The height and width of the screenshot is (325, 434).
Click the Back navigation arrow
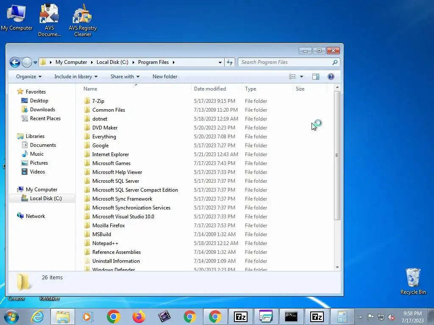[x=15, y=63]
